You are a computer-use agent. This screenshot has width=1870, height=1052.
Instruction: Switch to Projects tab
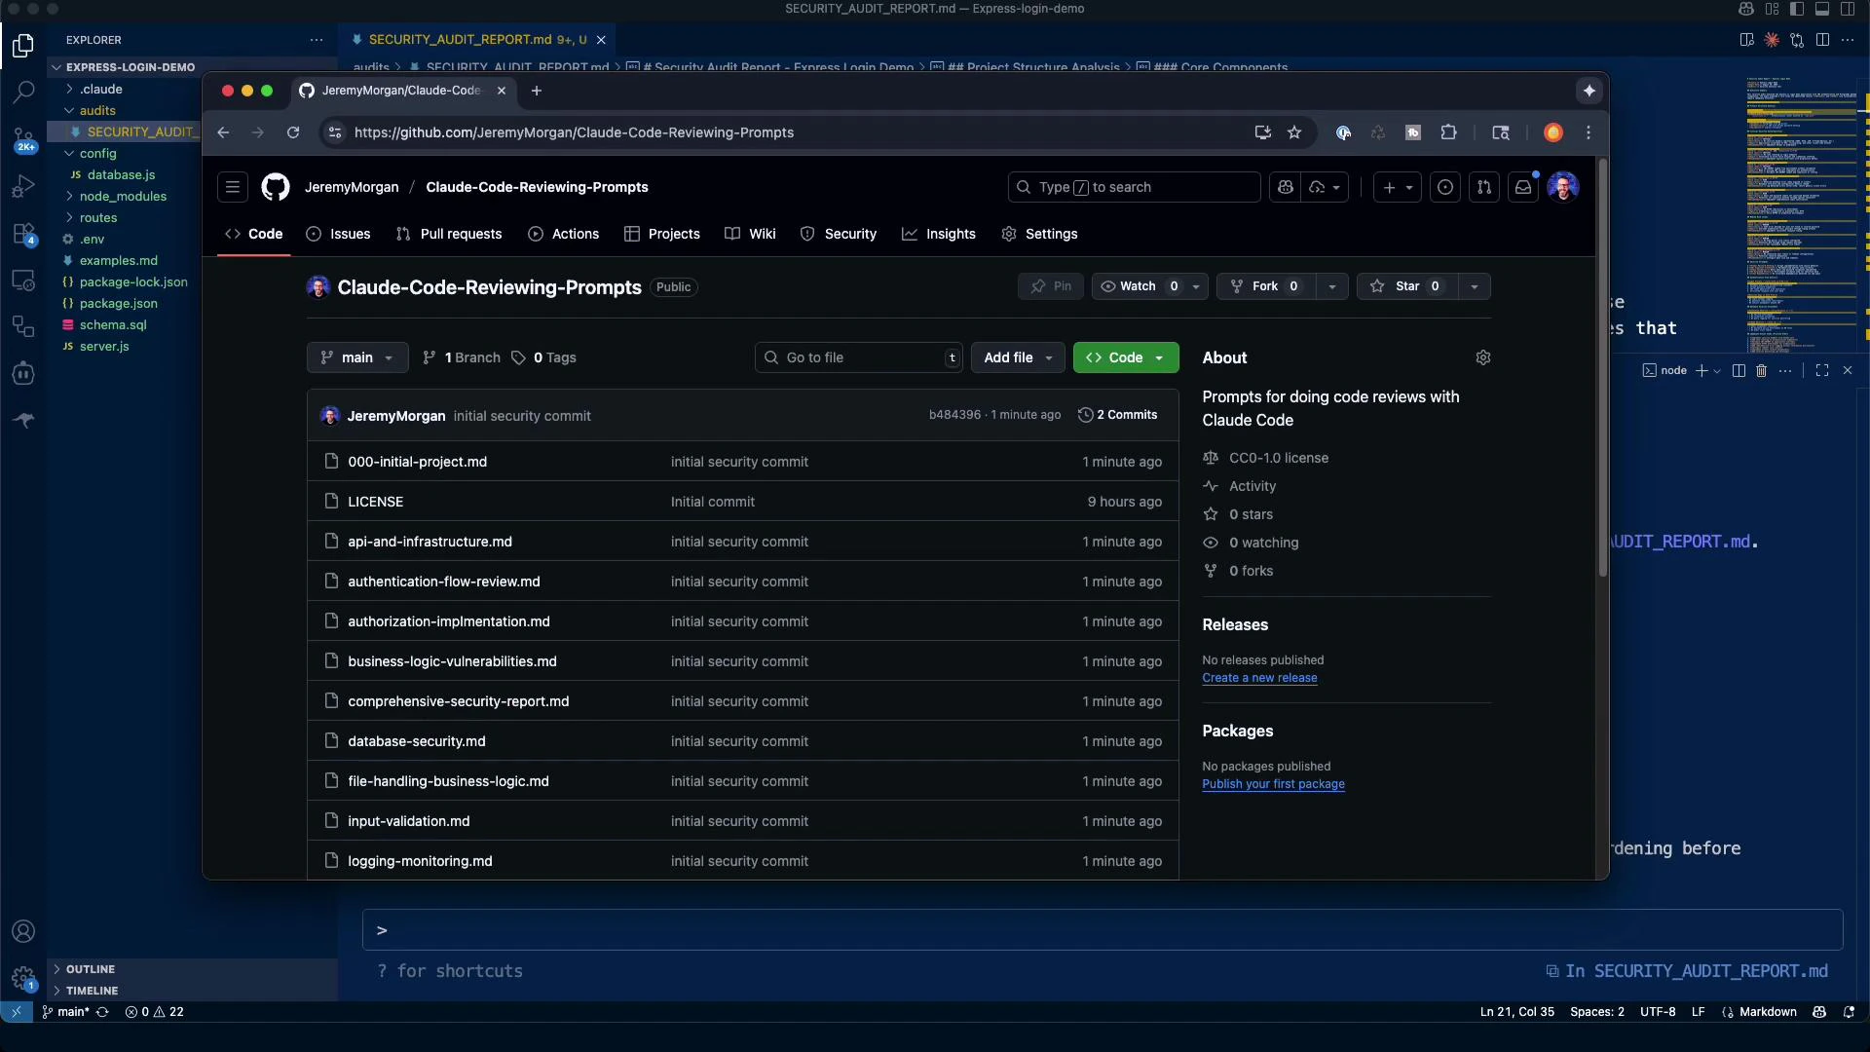point(662,234)
